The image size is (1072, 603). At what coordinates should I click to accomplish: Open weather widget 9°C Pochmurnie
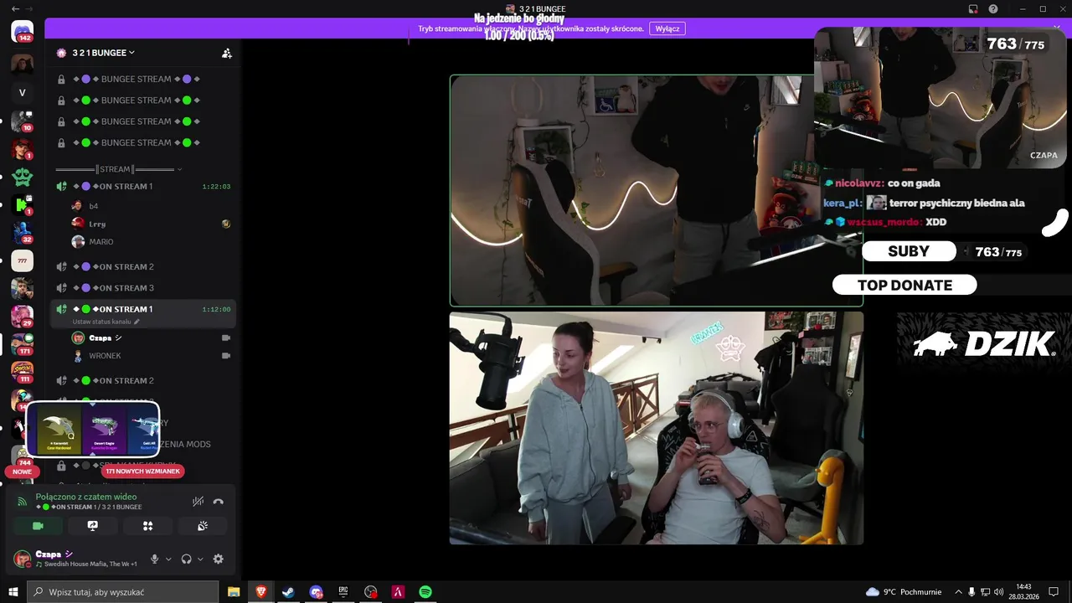(903, 592)
